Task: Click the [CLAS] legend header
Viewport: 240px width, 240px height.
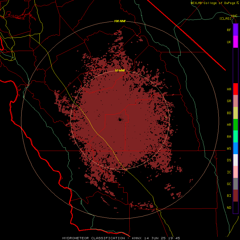Action: point(225,18)
